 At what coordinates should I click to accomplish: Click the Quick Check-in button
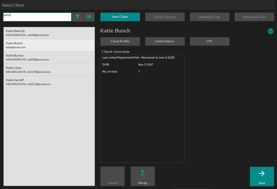[165, 17]
